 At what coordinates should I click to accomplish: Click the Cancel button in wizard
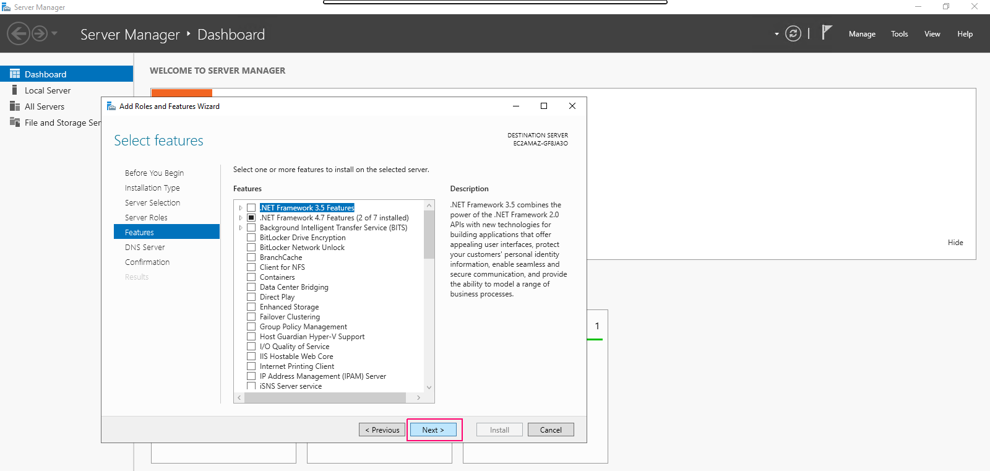click(551, 430)
